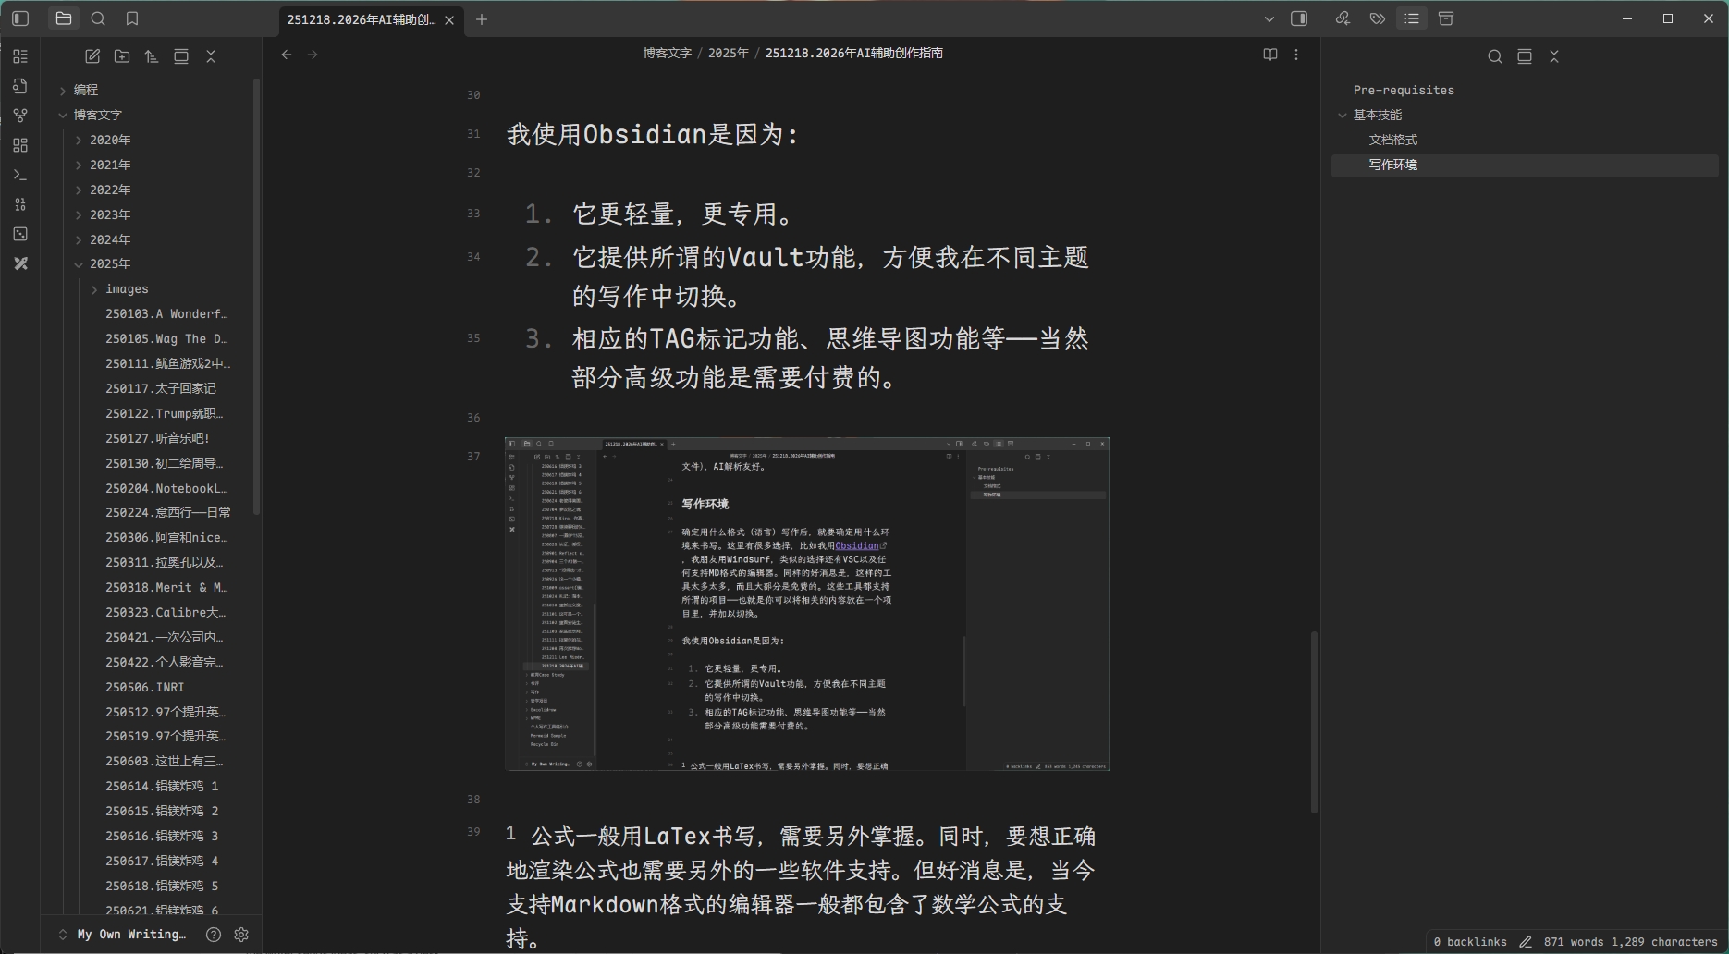Collapse the 博客文字 folder
Viewport: 1729px width, 954px height.
coord(63,115)
